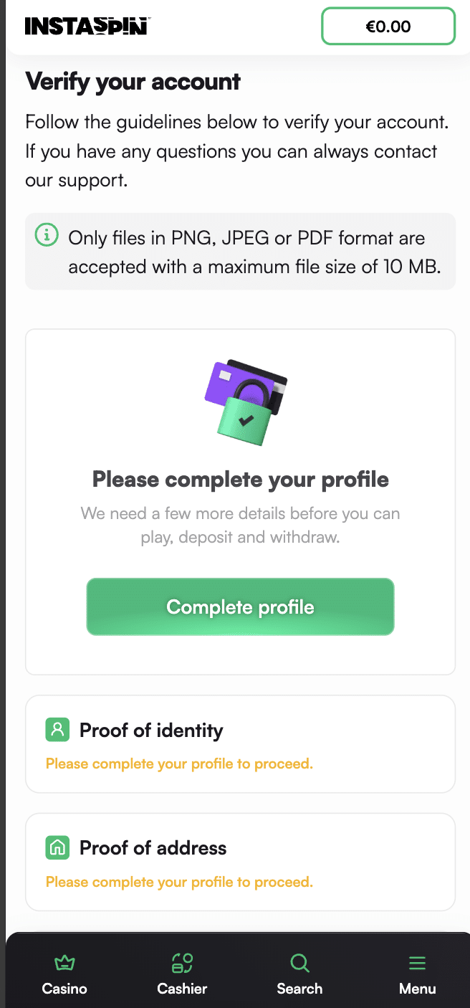Open the Menu hamburger icon
Viewport: 470px width, 1008px height.
pyautogui.click(x=417, y=963)
